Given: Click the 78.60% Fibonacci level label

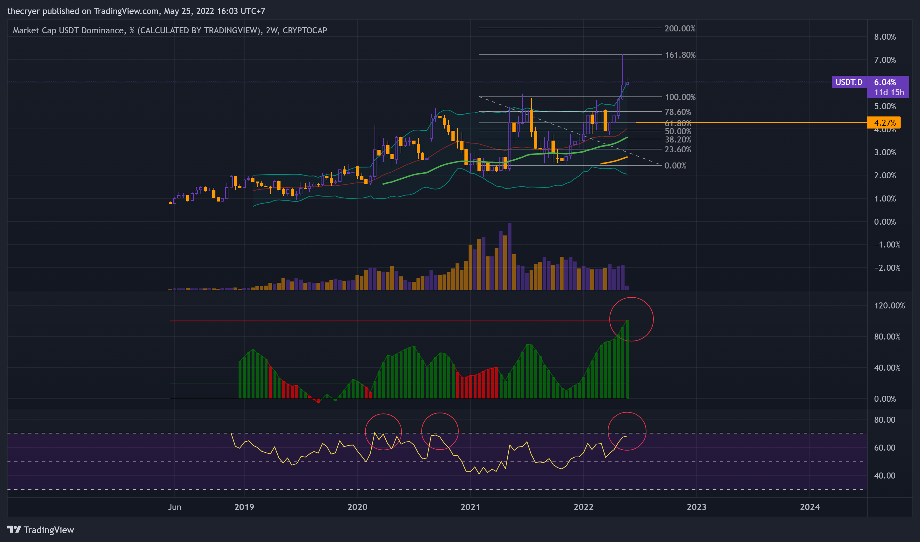Looking at the screenshot, I should (678, 112).
